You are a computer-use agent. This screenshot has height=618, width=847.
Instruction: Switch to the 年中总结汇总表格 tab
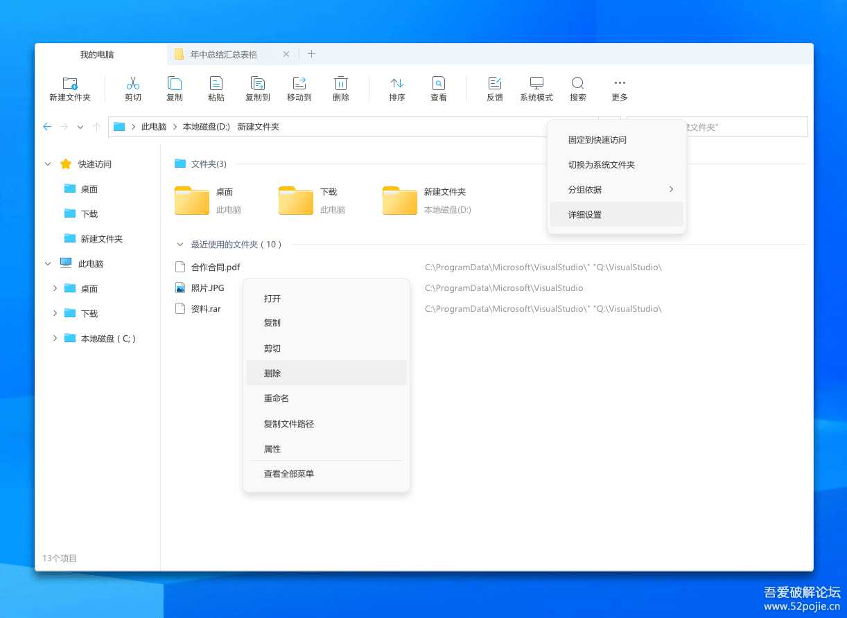222,53
